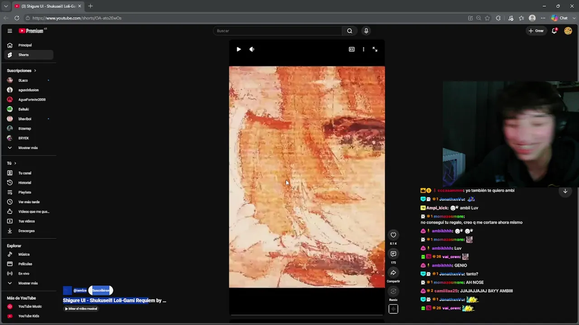Open YouTube Music link
This screenshot has height=325, width=579.
(29, 306)
